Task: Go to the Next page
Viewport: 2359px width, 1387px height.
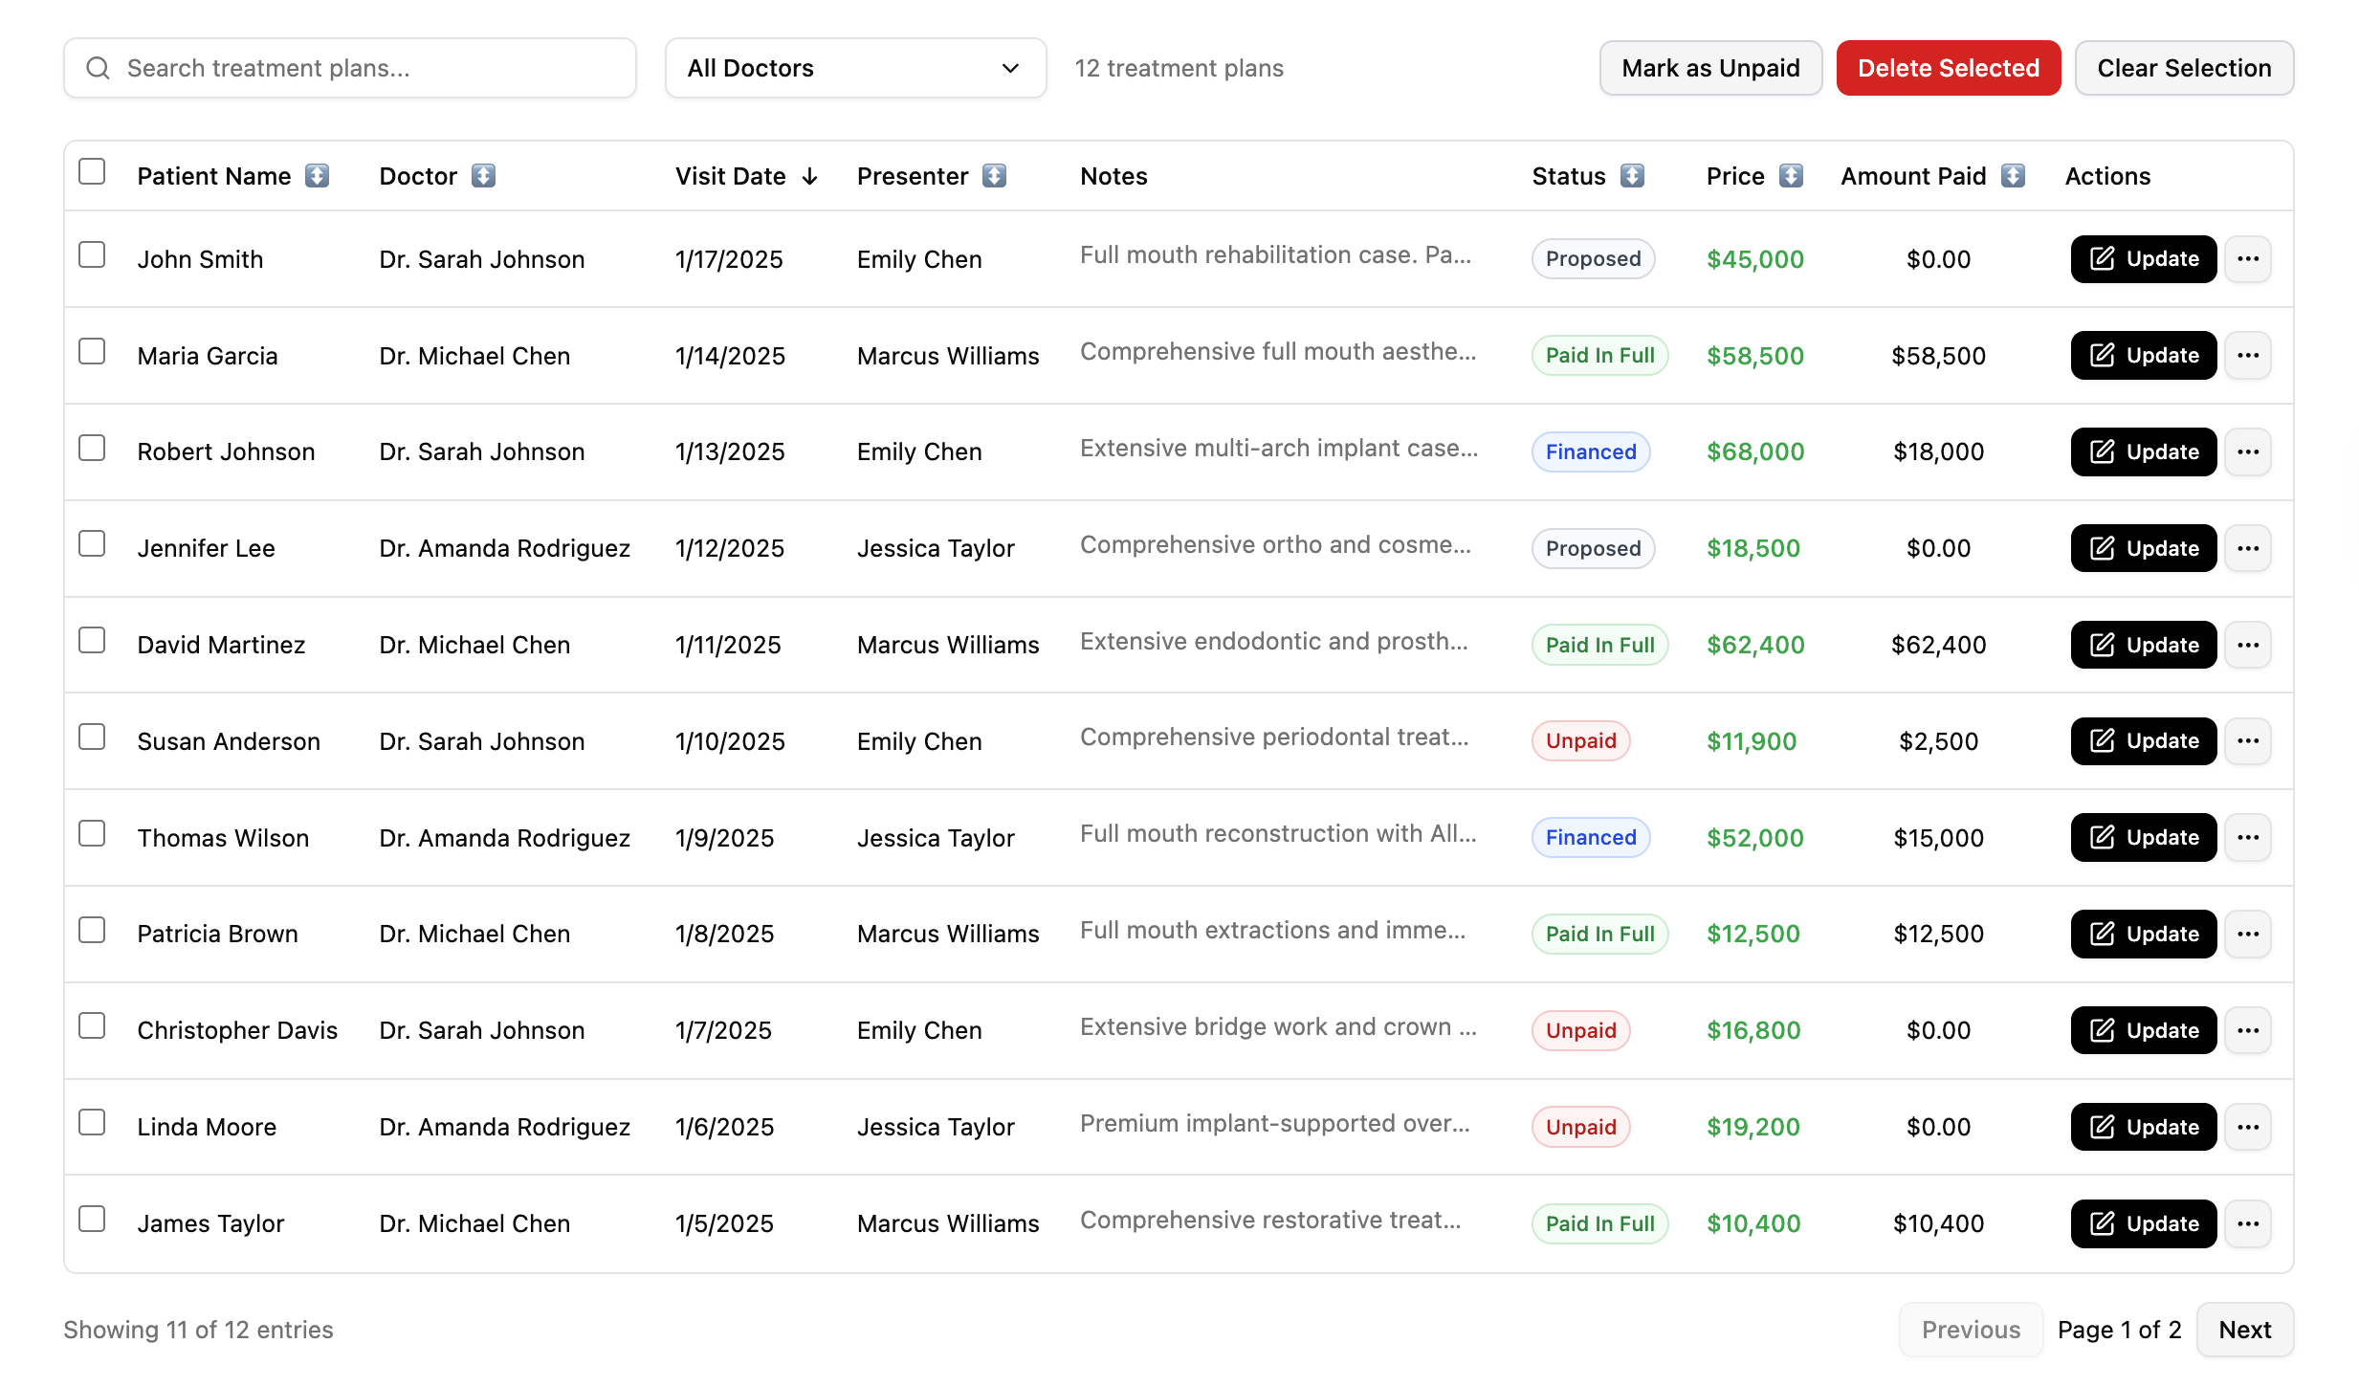Action: (2243, 1330)
